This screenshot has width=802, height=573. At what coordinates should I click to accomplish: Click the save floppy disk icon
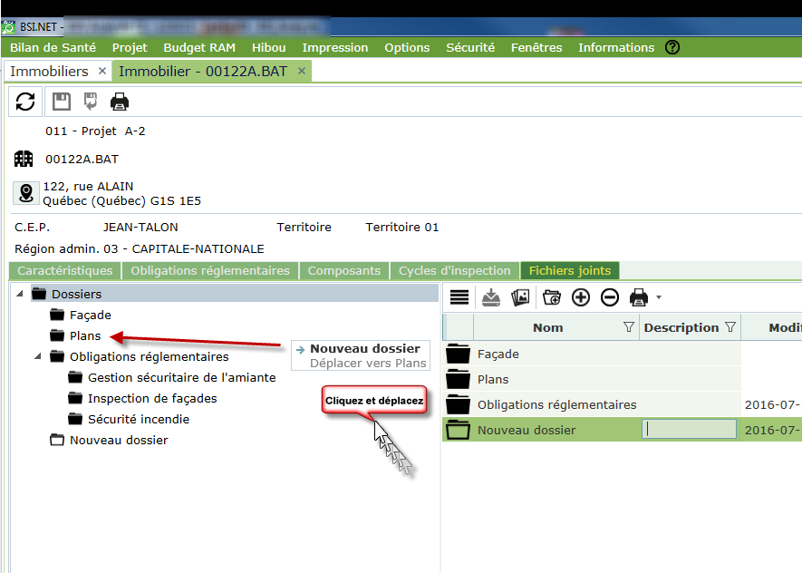pyautogui.click(x=61, y=102)
